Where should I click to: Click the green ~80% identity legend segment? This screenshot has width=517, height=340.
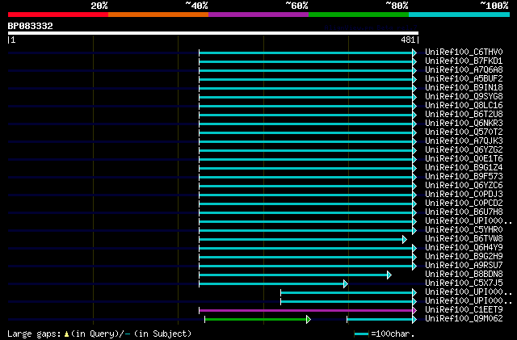pos(359,15)
